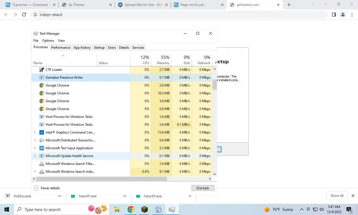Screen dimensions: 358x215
Task: Click the CTF Loader process icon
Action: (41, 70)
